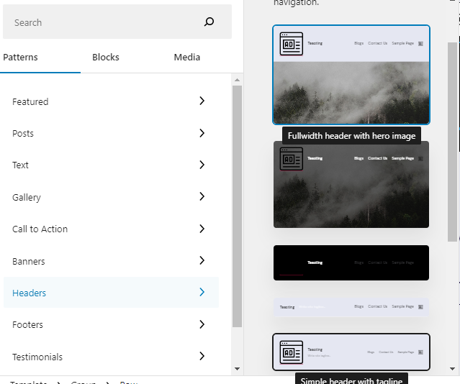Open the Footers pattern category
This screenshot has width=460, height=384.
(x=111, y=324)
